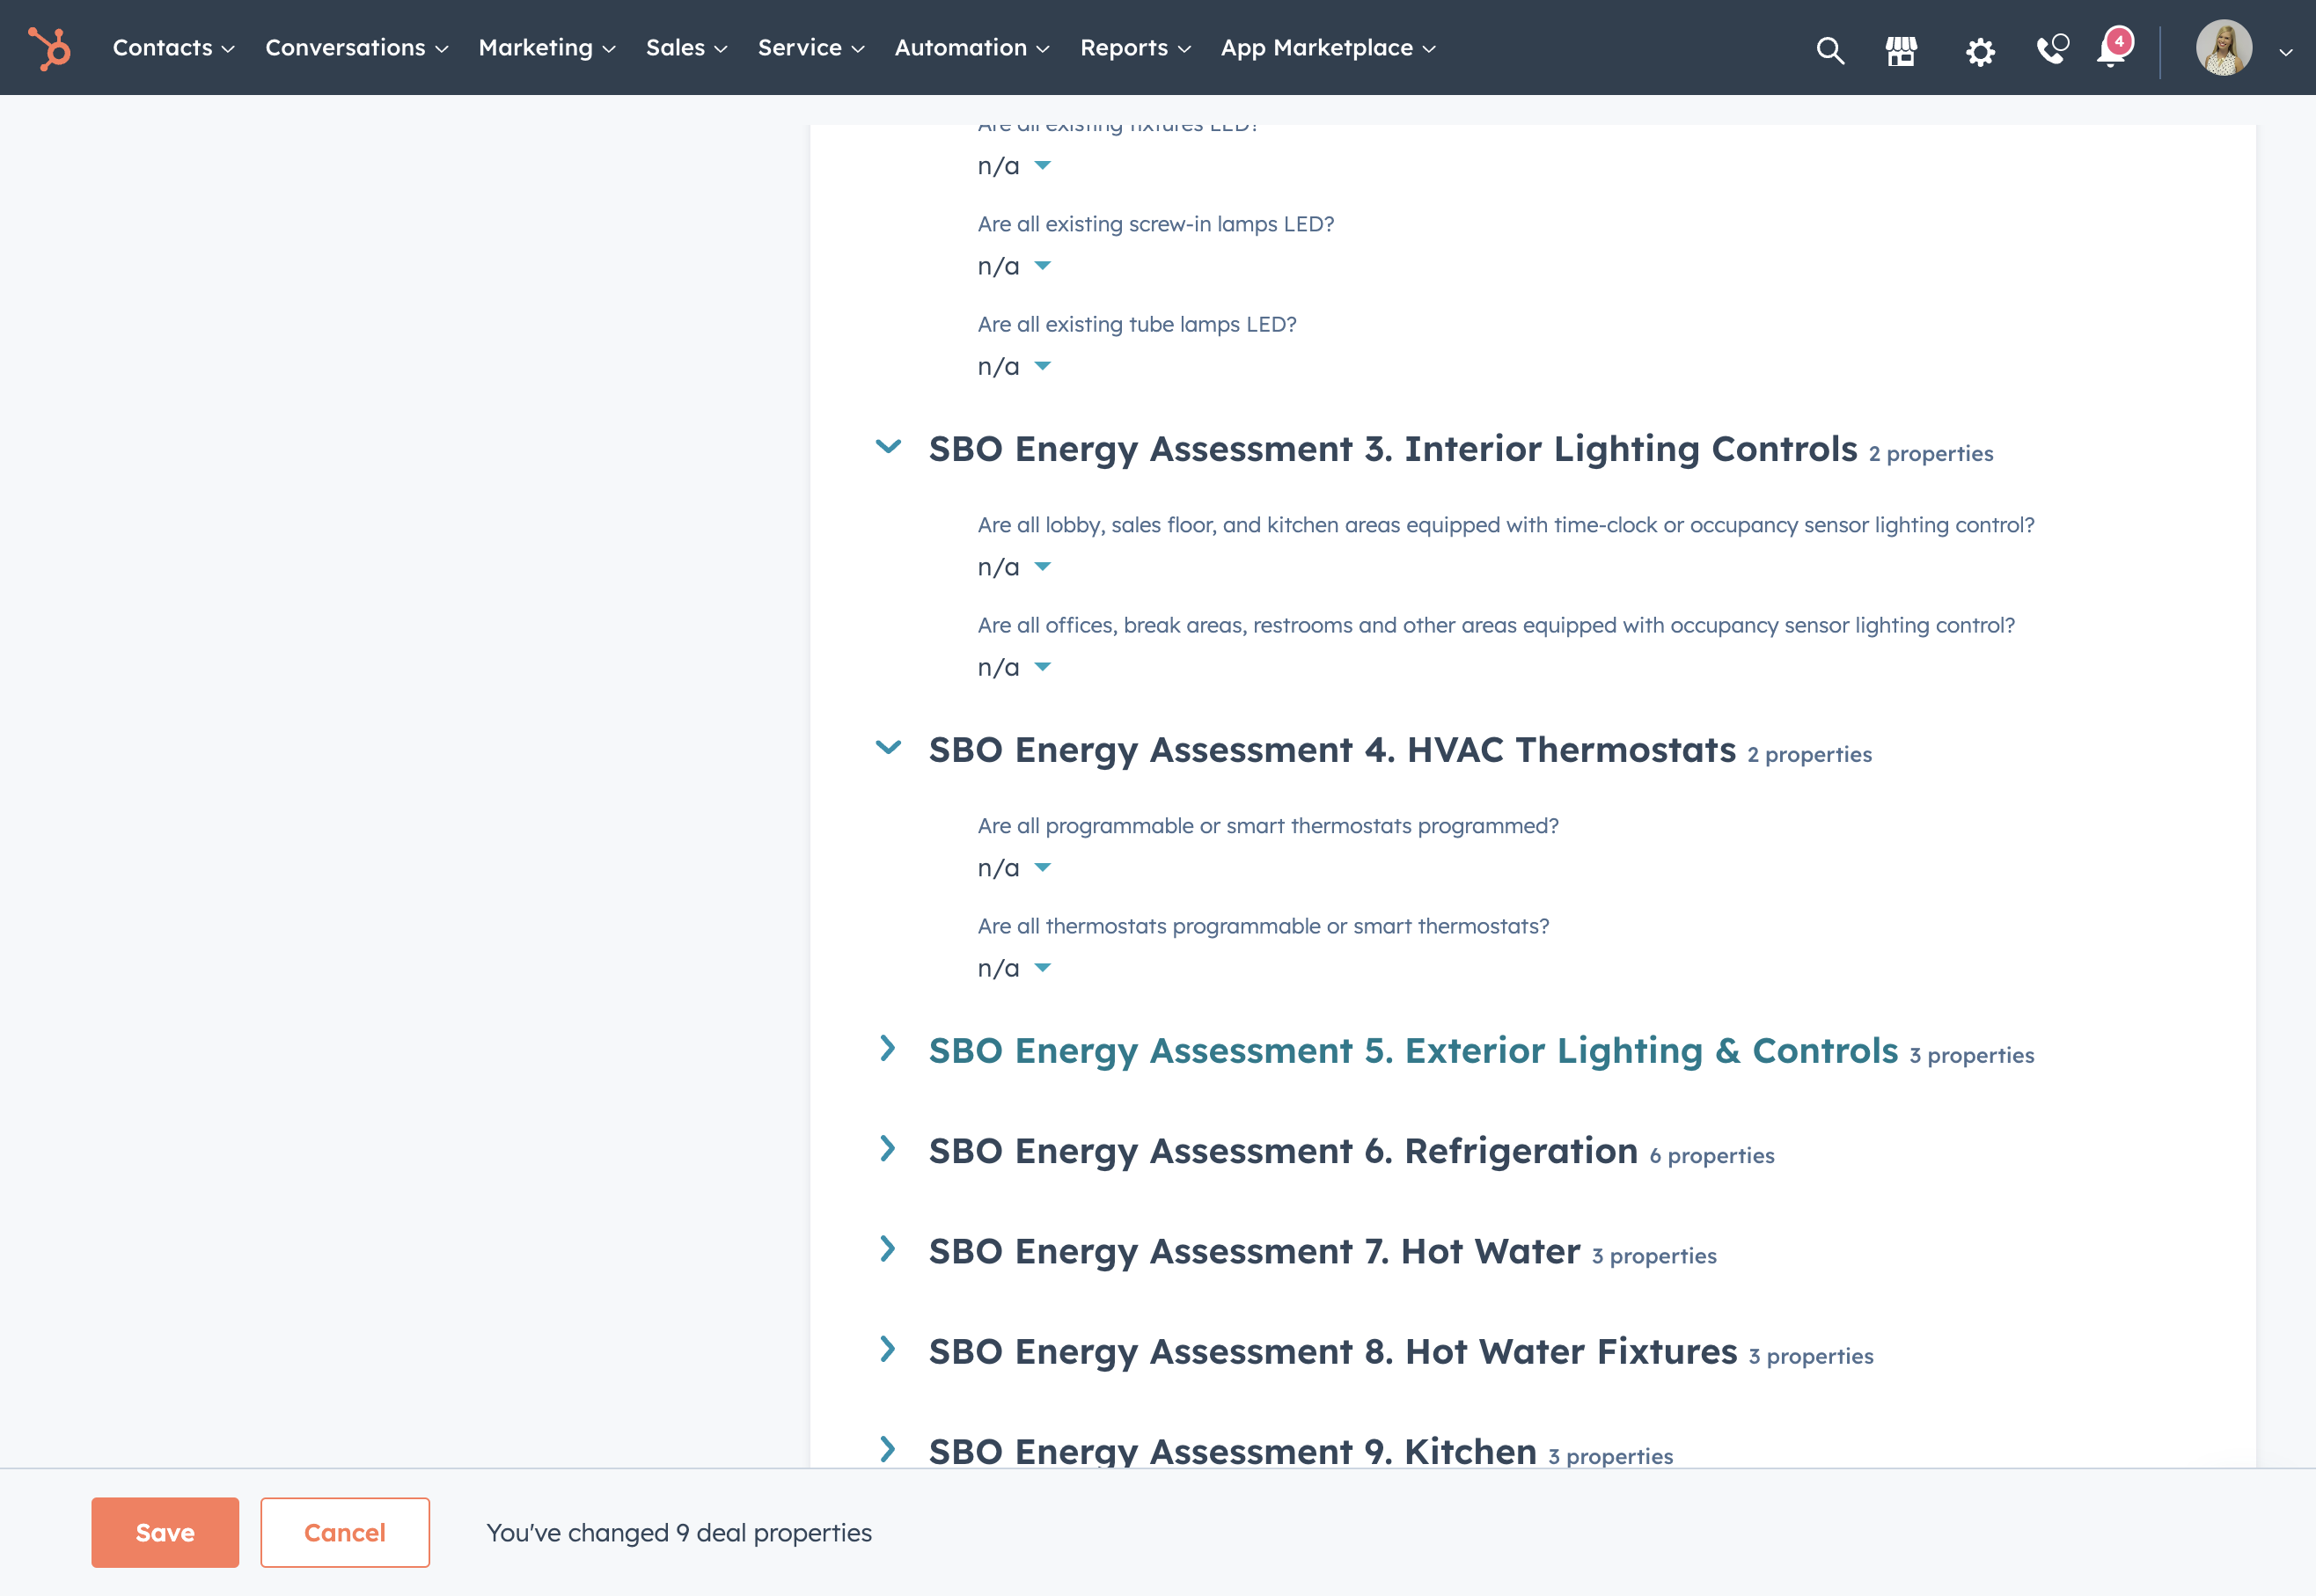The image size is (2316, 1596).
Task: Click the Save button
Action: coord(165,1532)
